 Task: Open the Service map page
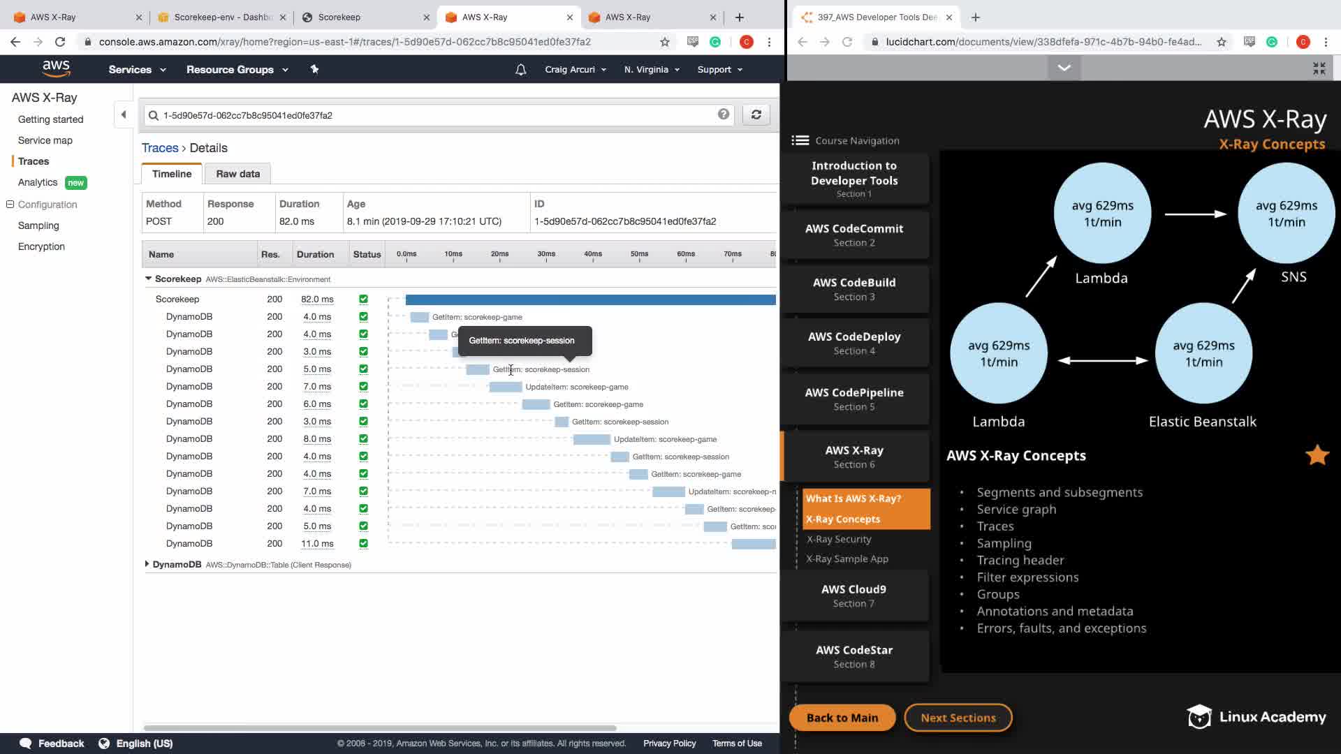click(x=45, y=140)
